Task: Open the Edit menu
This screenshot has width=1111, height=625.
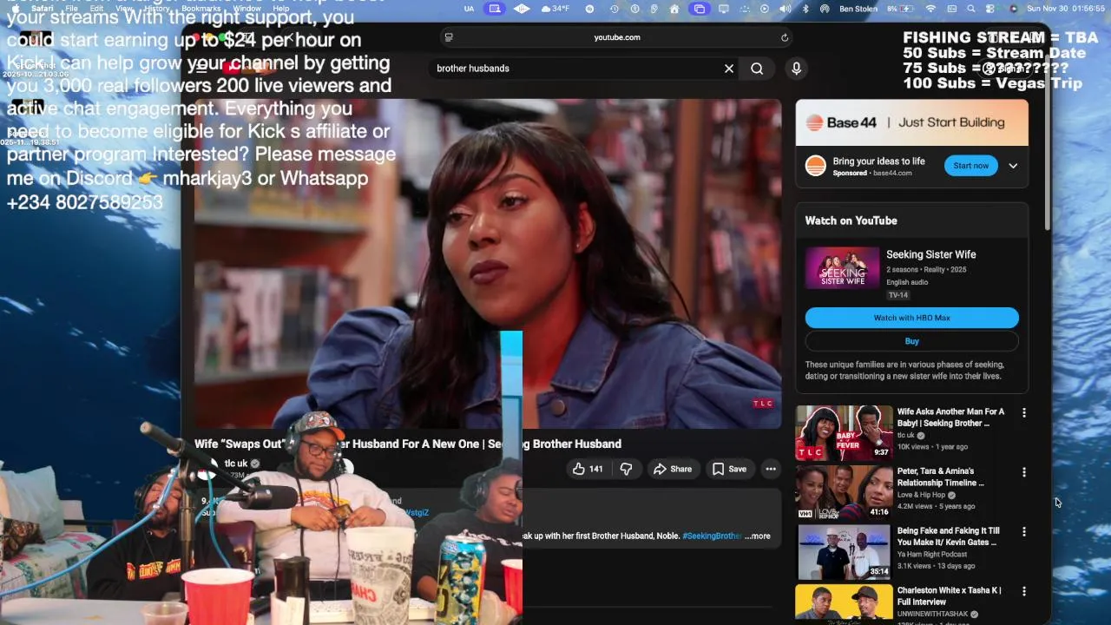Action: point(97,9)
